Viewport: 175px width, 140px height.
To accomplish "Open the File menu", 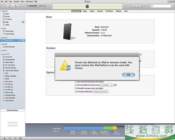I will click(x=2, y=1).
